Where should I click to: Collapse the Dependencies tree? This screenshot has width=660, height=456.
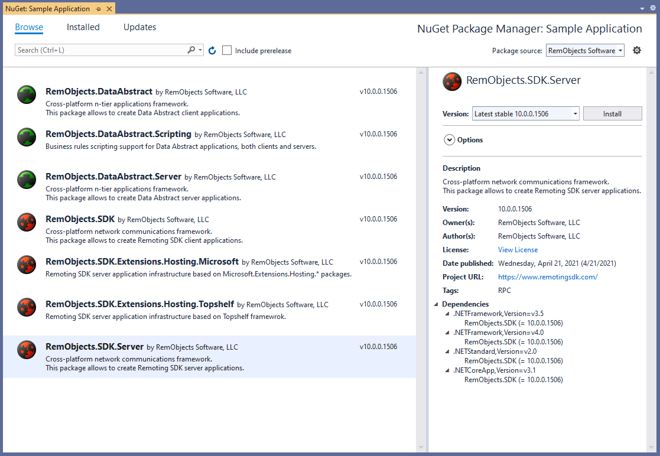(436, 304)
